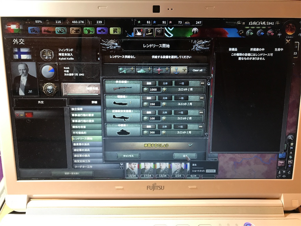Increase game speed with plus button
Screen dimensions: 301x226
pyautogui.click(x=277, y=24)
